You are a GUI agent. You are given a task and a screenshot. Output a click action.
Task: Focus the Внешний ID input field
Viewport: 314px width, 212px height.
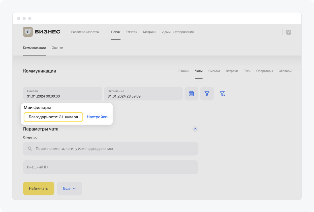110,167
